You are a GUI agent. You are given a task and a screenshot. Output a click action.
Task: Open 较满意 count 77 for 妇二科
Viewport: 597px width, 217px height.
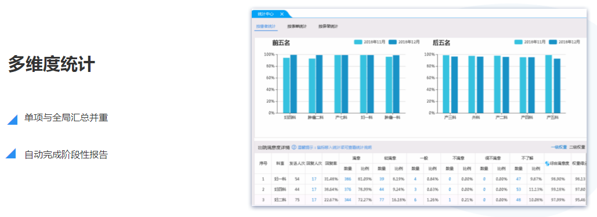pyautogui.click(x=382, y=200)
